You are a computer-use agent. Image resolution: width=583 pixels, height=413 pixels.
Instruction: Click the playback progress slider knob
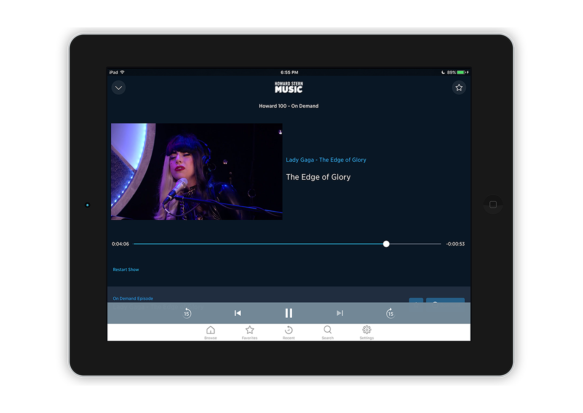tap(386, 244)
